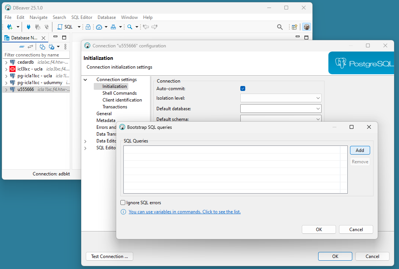This screenshot has height=269, width=399.
Task: Expand the stacked boxes icon dropdown arrow
Action: 120,27
